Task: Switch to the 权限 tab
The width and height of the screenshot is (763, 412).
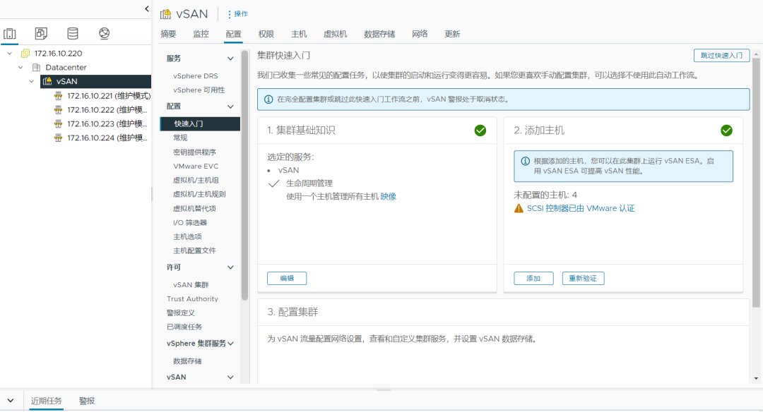Action: [266, 34]
